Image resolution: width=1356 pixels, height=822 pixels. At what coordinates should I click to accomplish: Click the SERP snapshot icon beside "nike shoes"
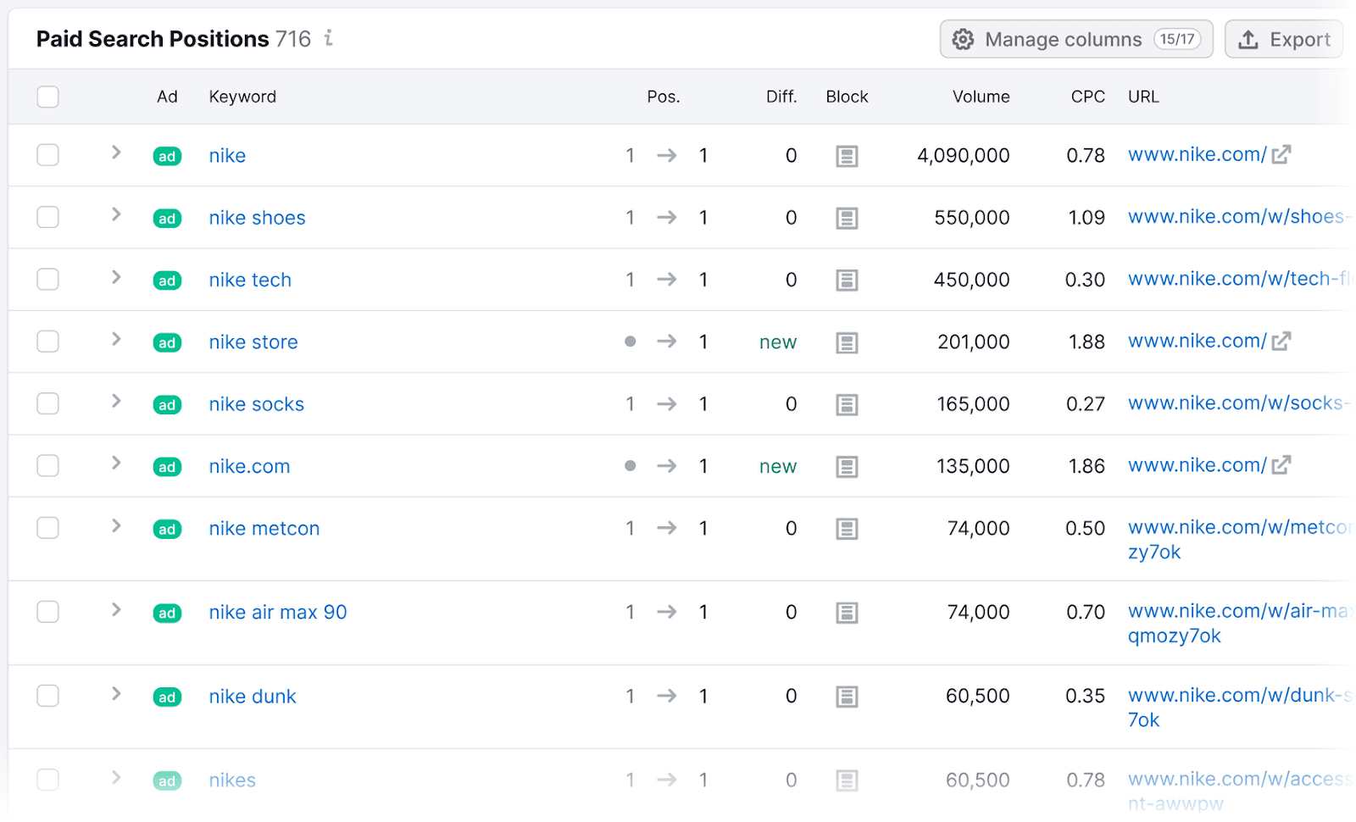click(847, 218)
